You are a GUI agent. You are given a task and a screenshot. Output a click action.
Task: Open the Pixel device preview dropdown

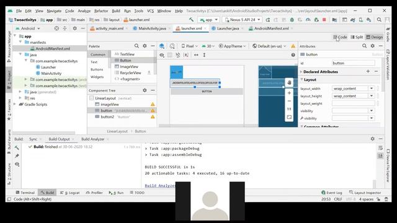[189, 46]
